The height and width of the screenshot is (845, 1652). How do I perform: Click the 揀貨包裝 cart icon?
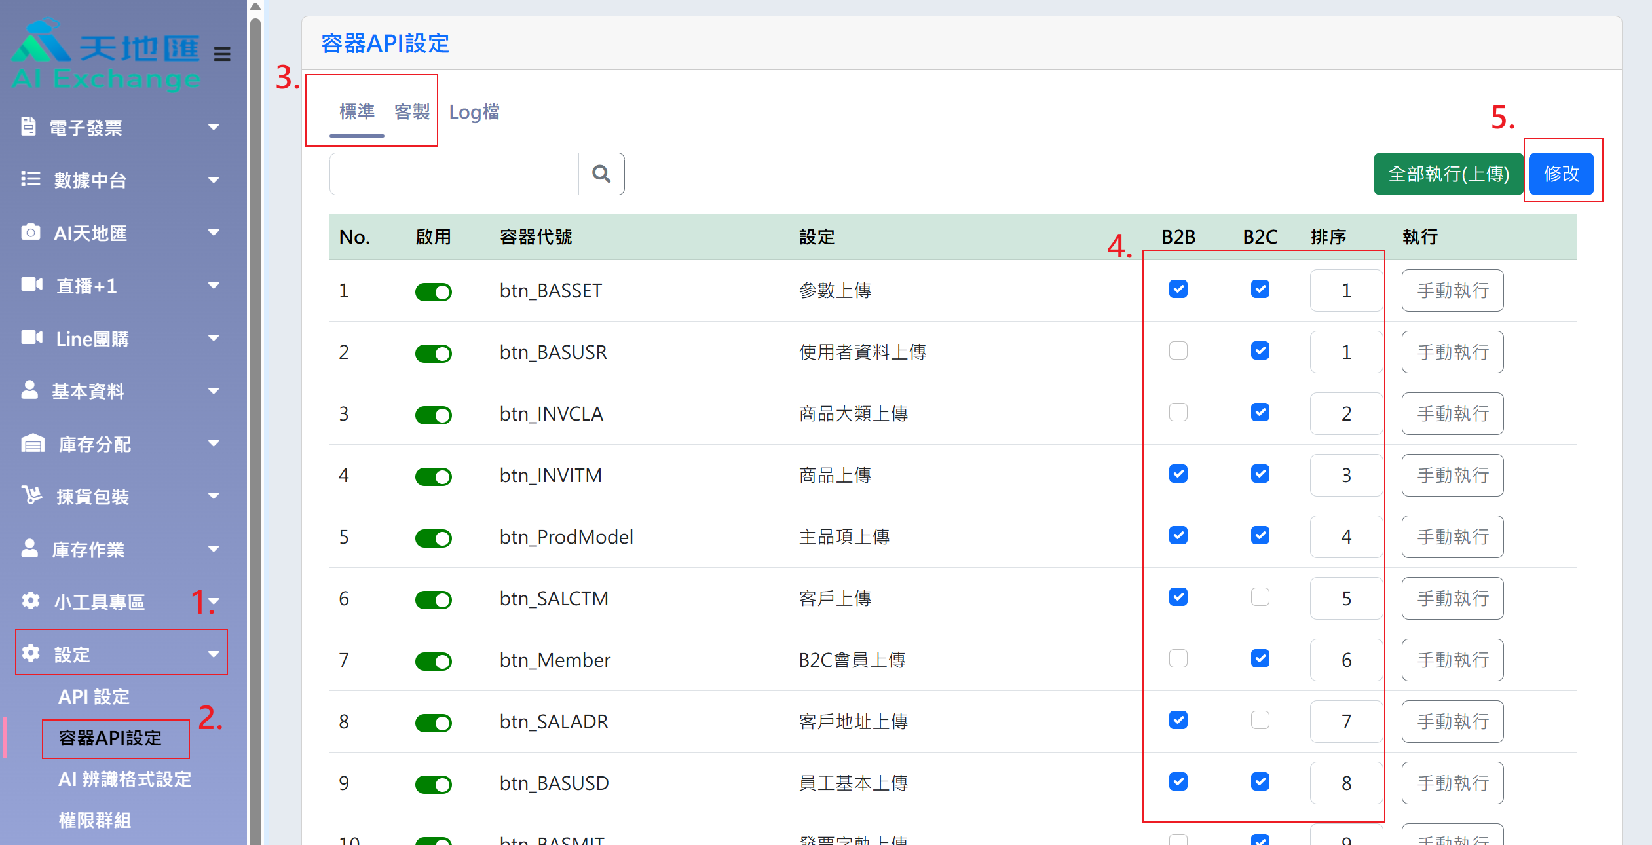pos(31,495)
